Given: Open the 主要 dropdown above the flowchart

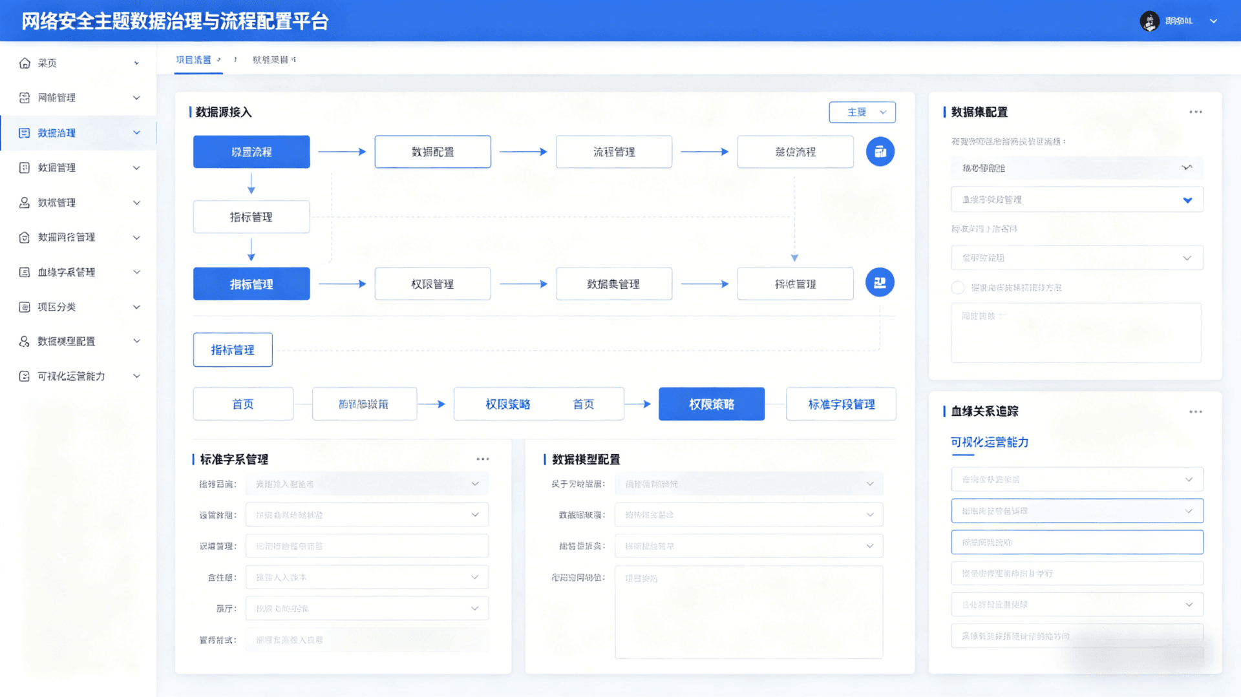Looking at the screenshot, I should 862,112.
